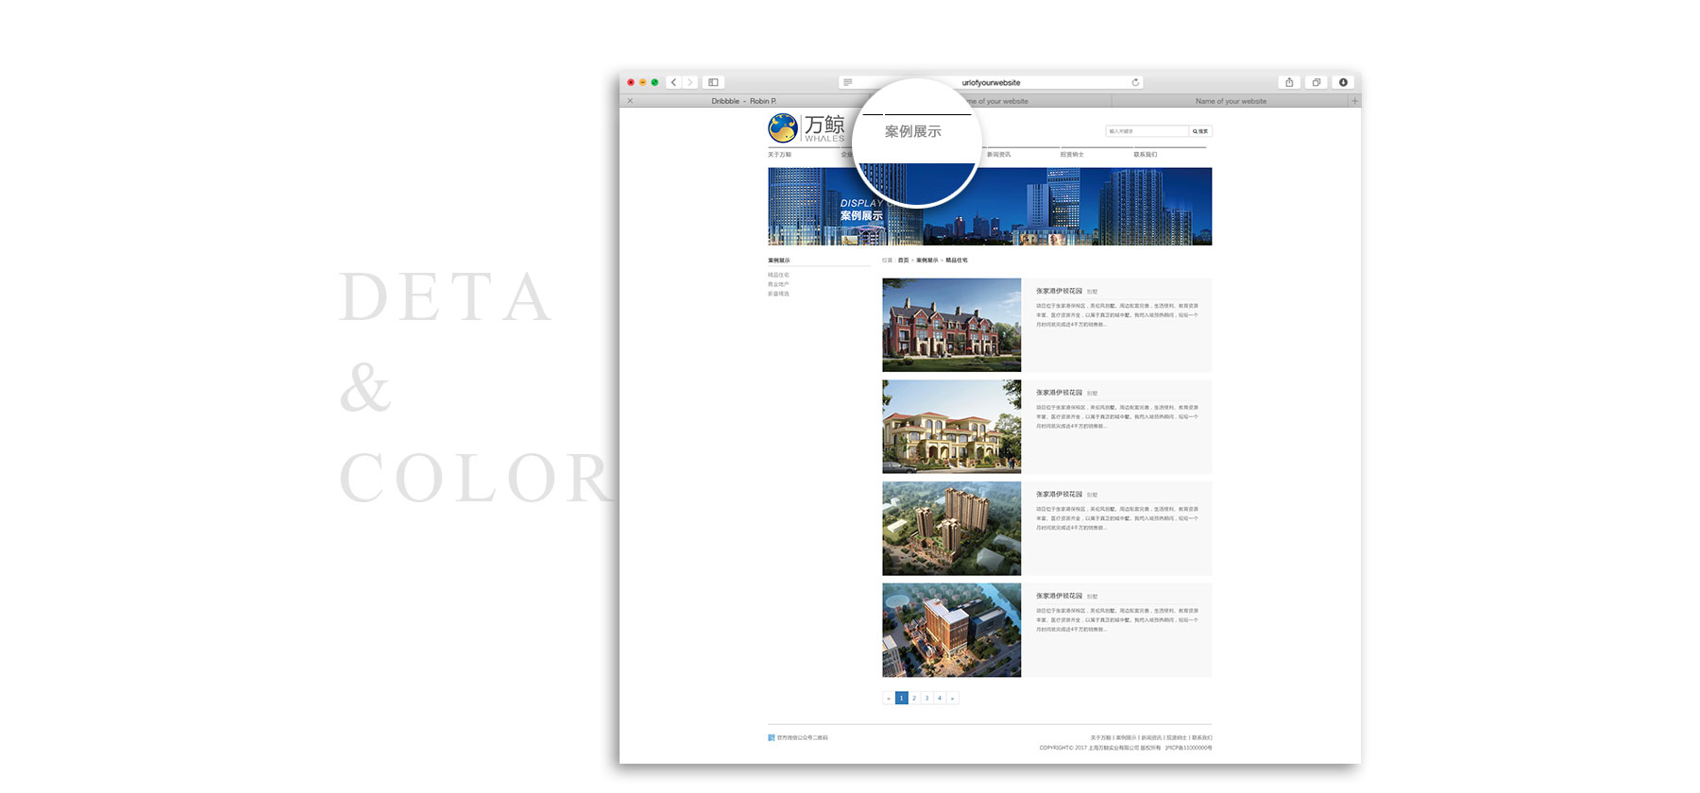This screenshot has height=793, width=1700.
Task: Add a new tab with the plus button
Action: pos(1354,101)
